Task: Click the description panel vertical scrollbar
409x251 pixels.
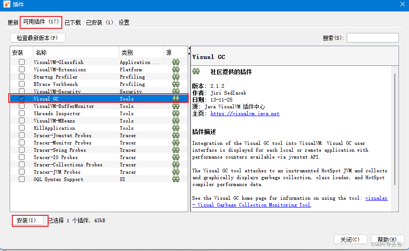Action: pos(395,129)
